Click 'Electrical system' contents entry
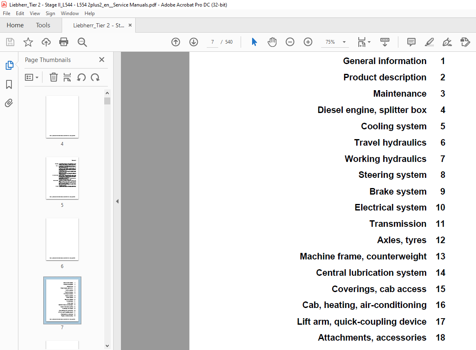This screenshot has width=476, height=350. click(390, 208)
